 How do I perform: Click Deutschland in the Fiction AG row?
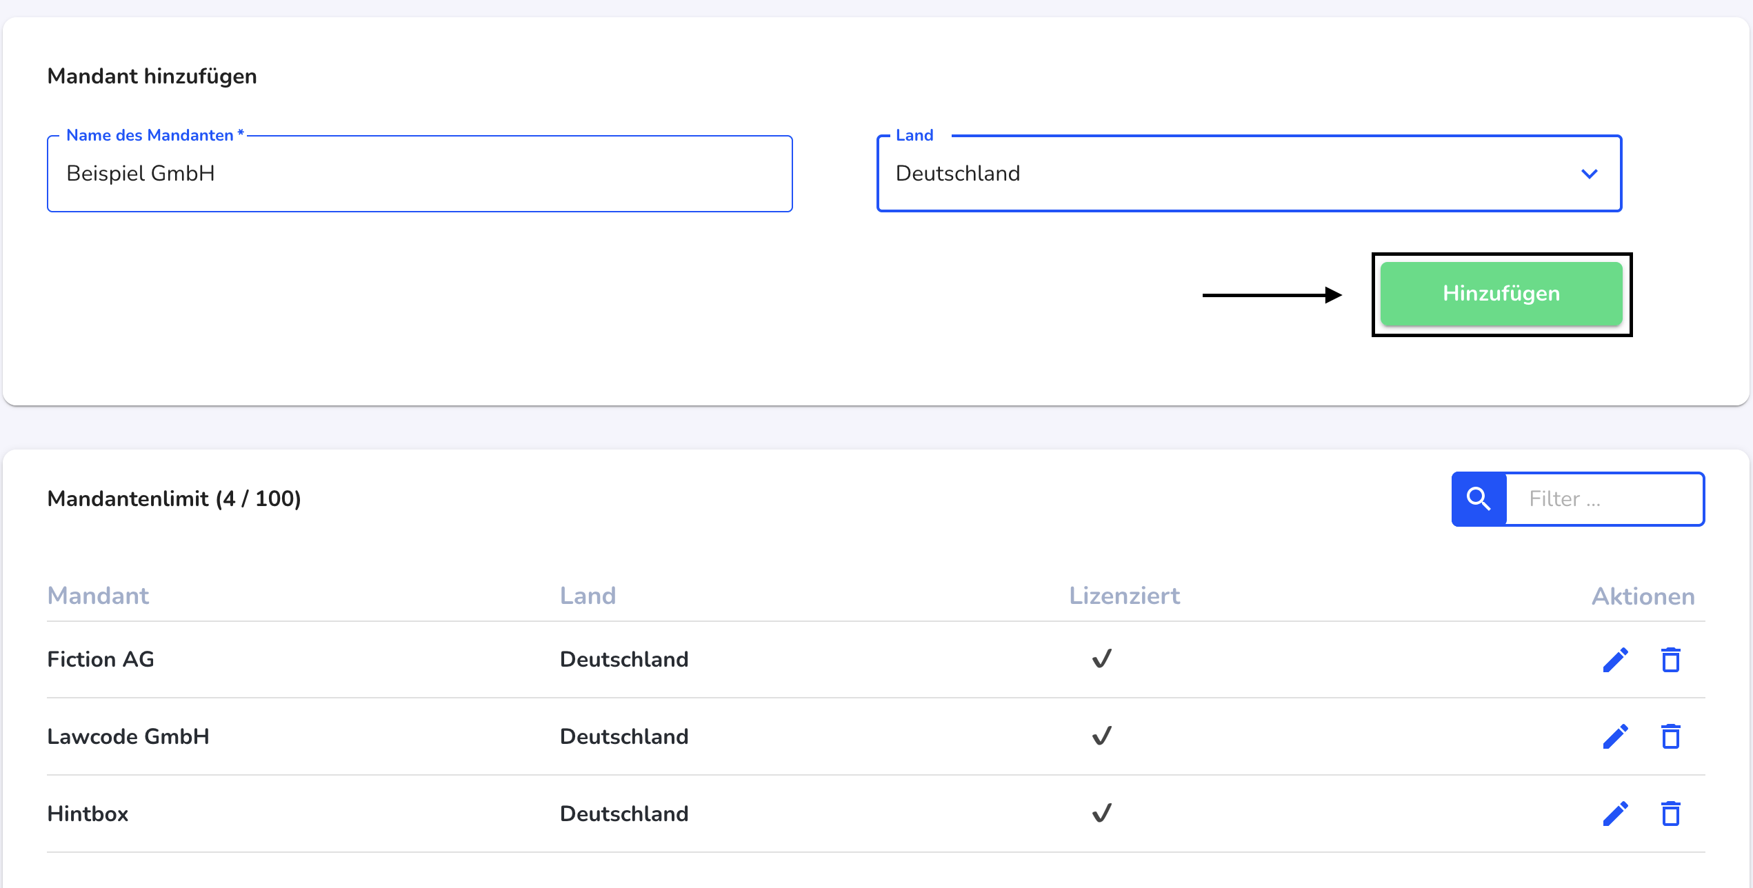coord(624,659)
